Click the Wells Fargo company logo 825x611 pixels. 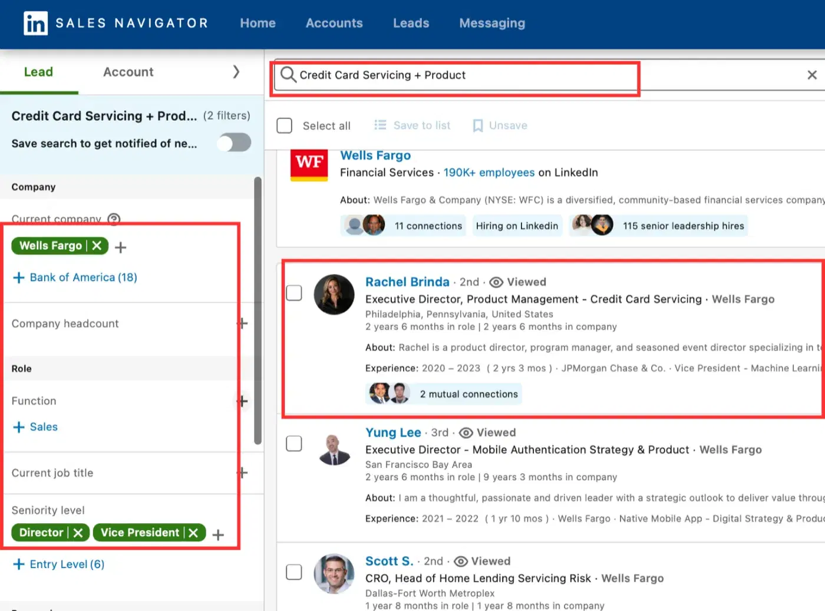(x=309, y=164)
